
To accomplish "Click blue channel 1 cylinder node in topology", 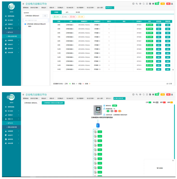I will pos(98,125).
